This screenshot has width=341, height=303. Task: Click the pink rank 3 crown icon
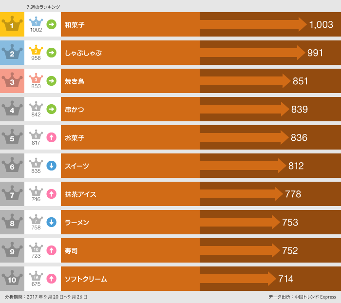click(x=12, y=81)
